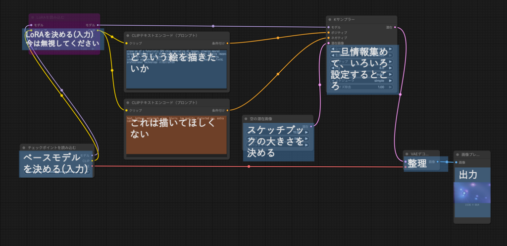Select the チェックポイントを読み込む node title bar
The height and width of the screenshot is (246, 507).
click(x=55, y=147)
